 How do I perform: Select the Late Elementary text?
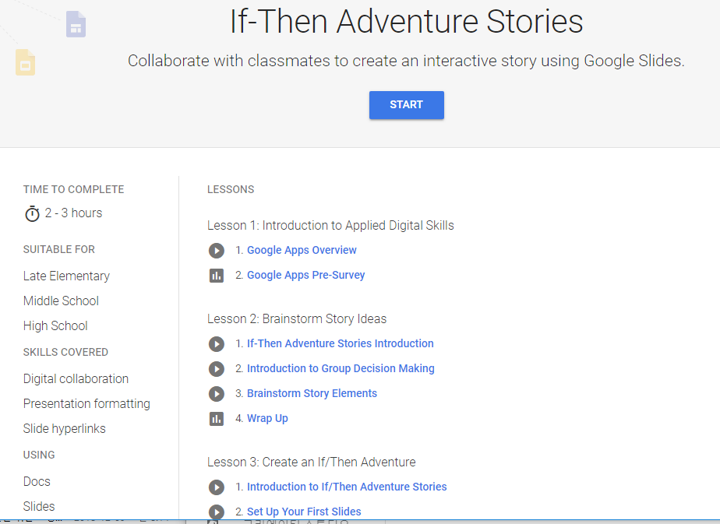(x=66, y=276)
